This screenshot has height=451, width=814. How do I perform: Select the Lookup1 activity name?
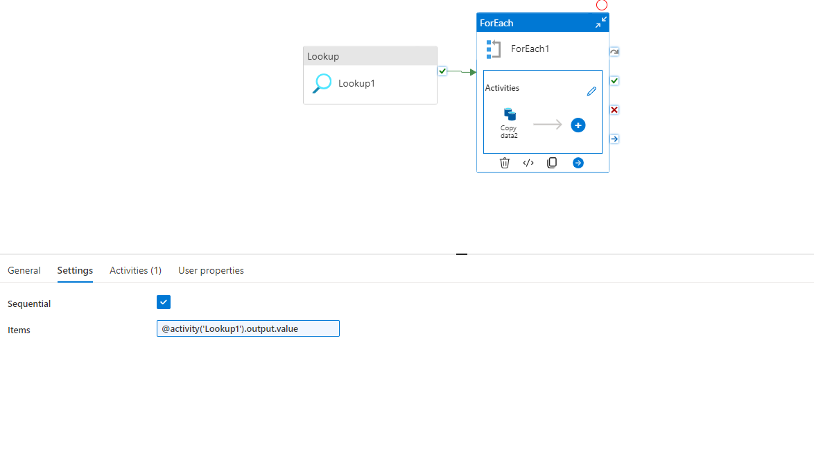[x=356, y=83]
